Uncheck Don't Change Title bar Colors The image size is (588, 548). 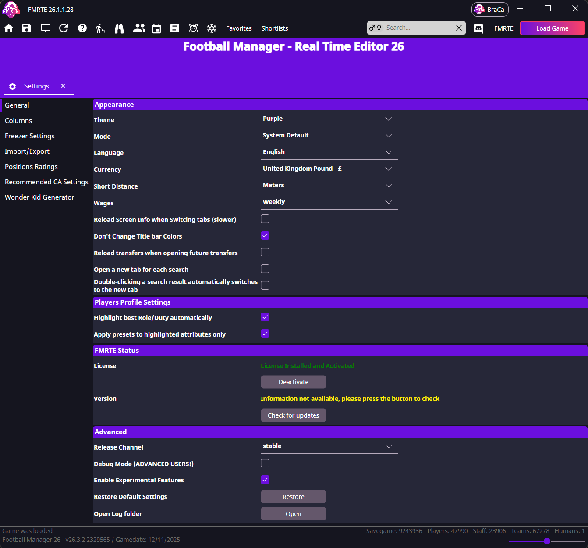click(265, 235)
